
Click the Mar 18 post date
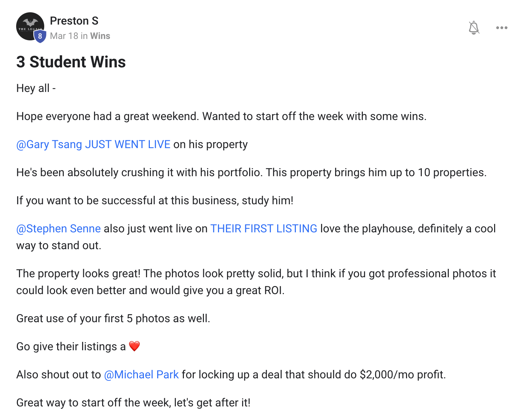click(64, 36)
